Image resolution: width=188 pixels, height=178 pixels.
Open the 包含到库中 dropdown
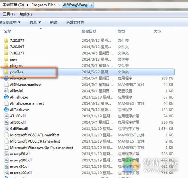(10, 22)
